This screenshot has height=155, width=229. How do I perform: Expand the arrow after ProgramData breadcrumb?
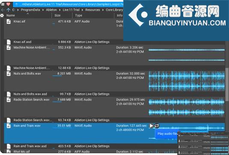click(43, 10)
